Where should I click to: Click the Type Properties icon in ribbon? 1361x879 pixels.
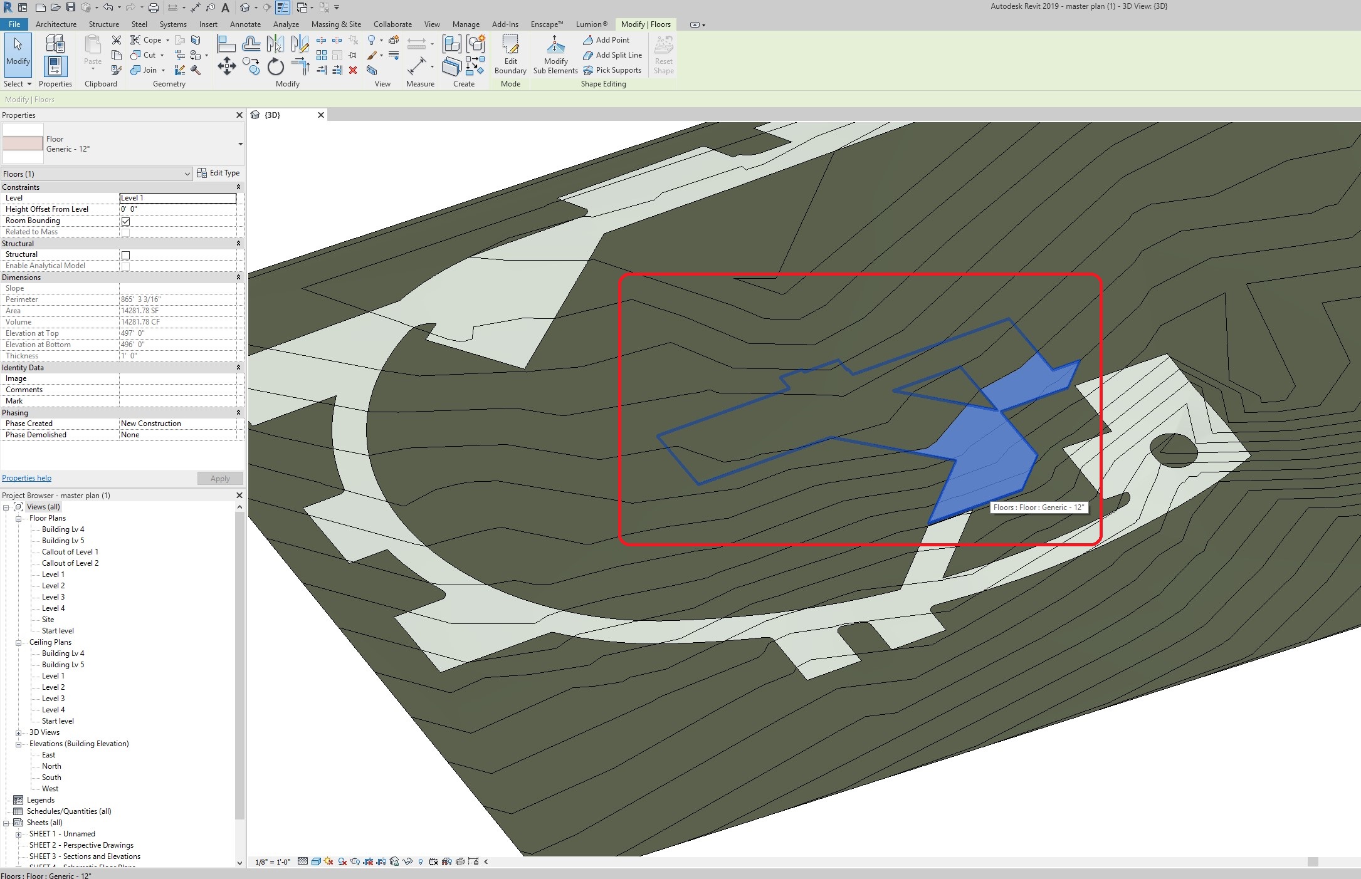point(55,44)
